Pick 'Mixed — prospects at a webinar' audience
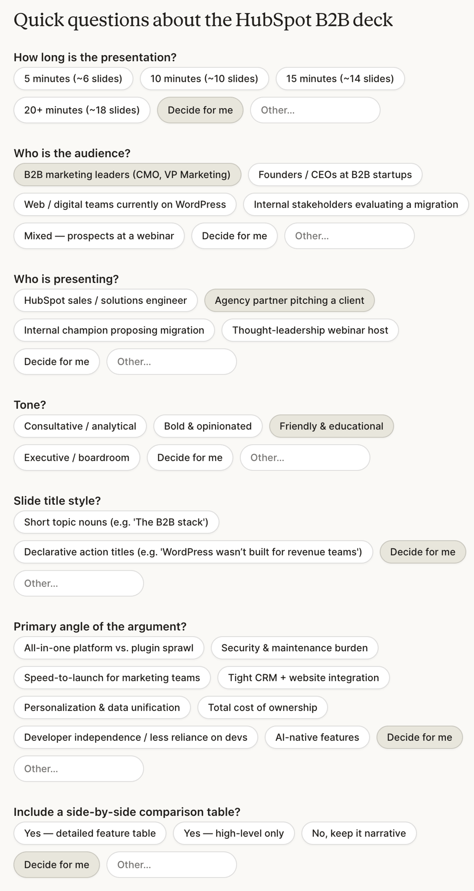This screenshot has width=474, height=891. pyautogui.click(x=99, y=236)
